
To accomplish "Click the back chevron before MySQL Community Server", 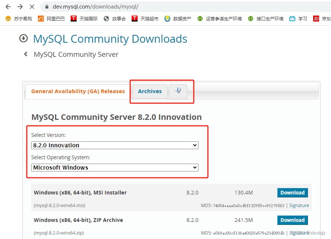I will 26,54.
